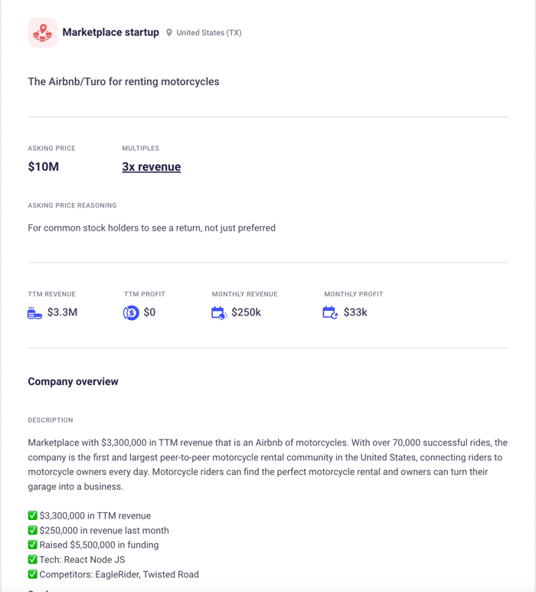Click green checkmark beside Competitors: EagleRider
536x592 pixels.
click(x=32, y=574)
